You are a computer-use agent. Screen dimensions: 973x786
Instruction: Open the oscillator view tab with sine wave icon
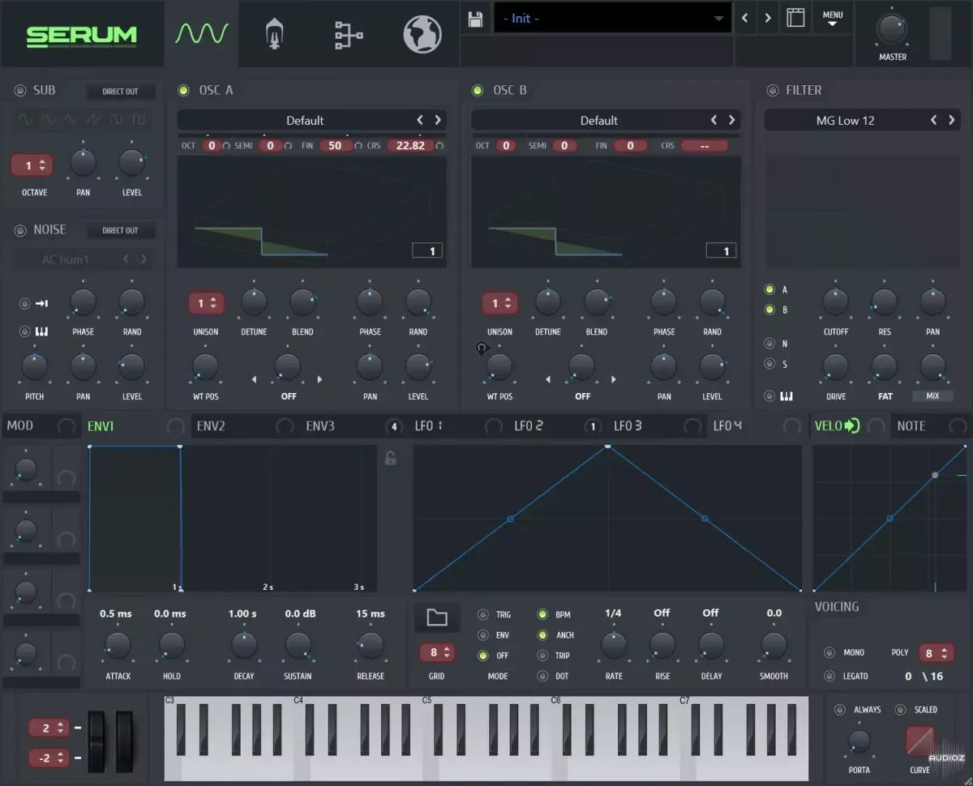coord(202,34)
